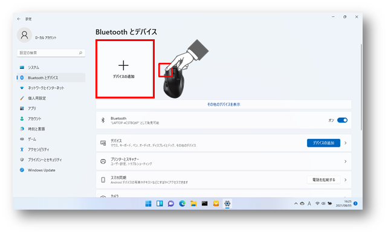
Task: Click the accessibility figure icon
Action: [22, 149]
